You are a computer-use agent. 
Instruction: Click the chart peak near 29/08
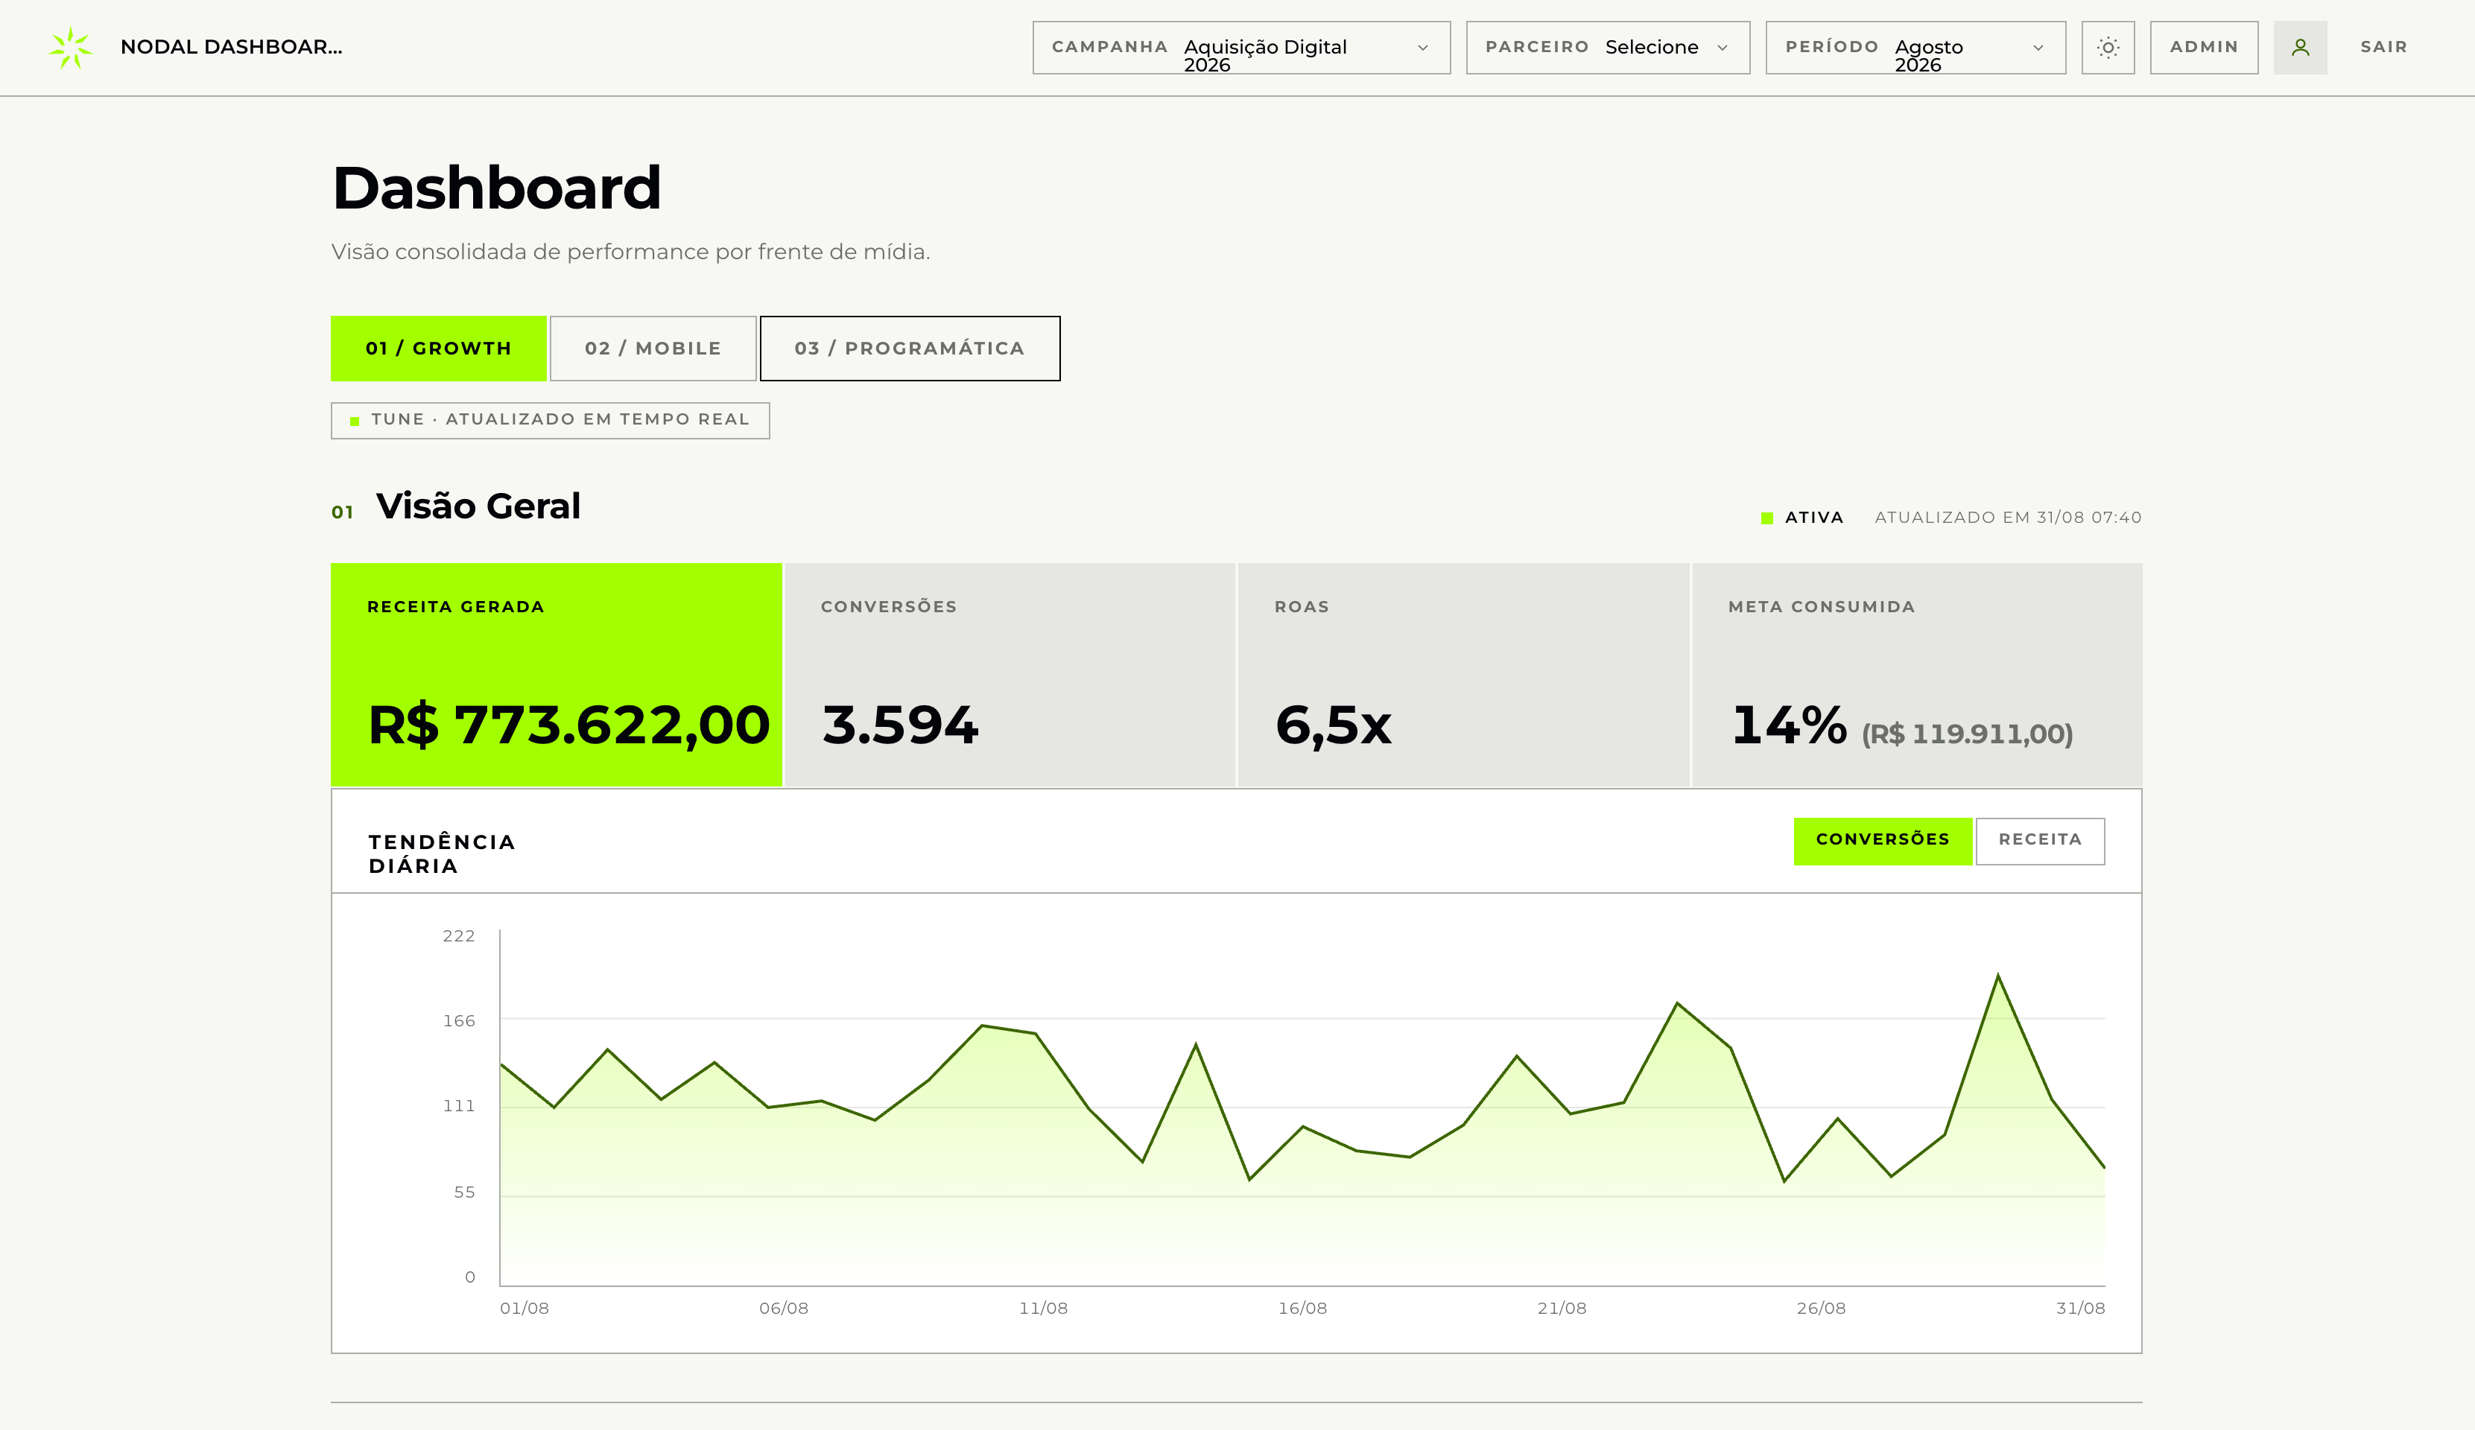[1997, 976]
